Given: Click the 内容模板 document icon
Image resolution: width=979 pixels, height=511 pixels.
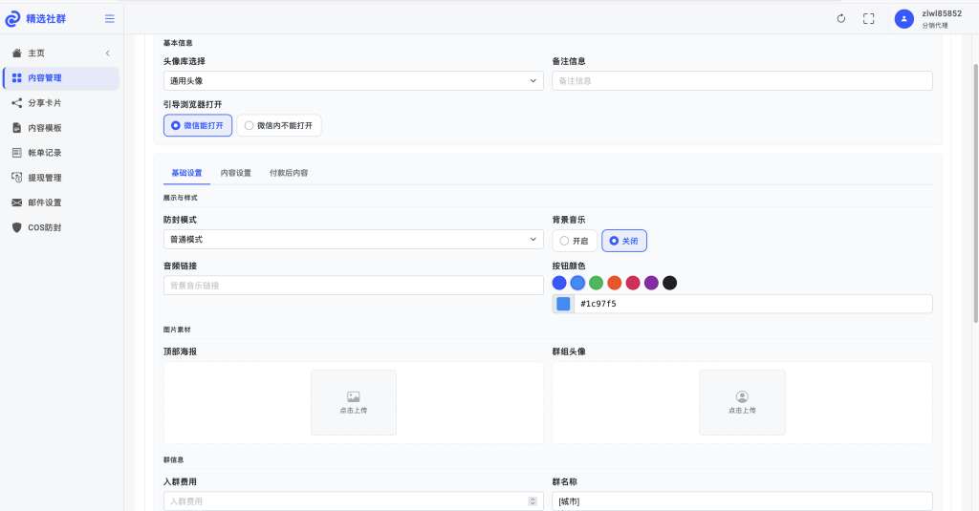Looking at the screenshot, I should 17,128.
